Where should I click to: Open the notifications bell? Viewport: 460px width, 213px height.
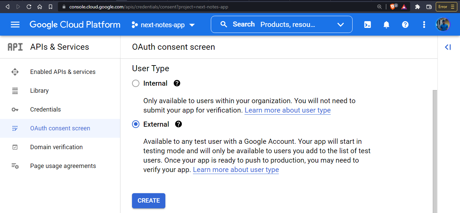(386, 25)
